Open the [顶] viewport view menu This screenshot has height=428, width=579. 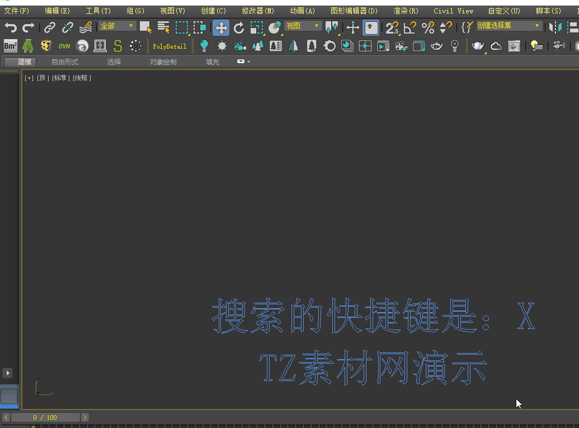(x=43, y=78)
